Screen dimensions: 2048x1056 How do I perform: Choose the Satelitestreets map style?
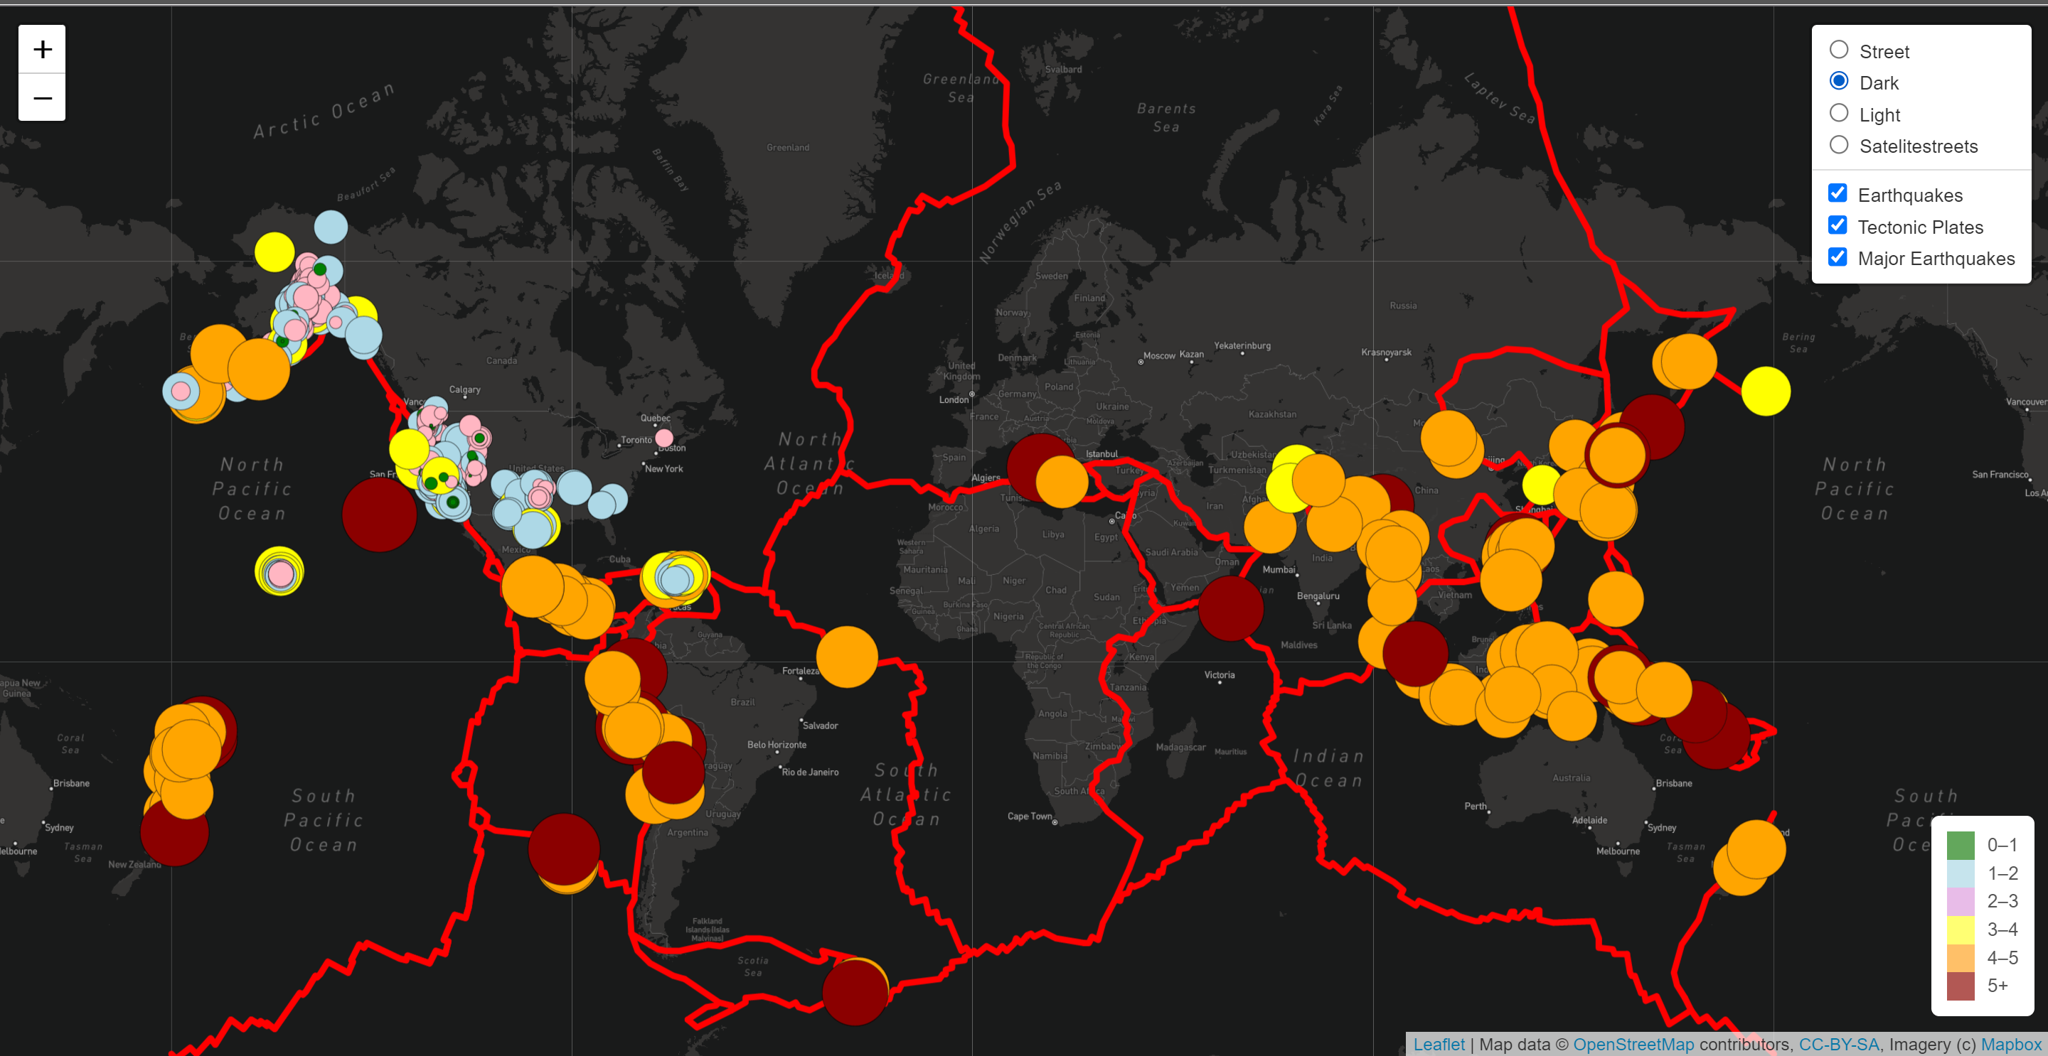1838,145
